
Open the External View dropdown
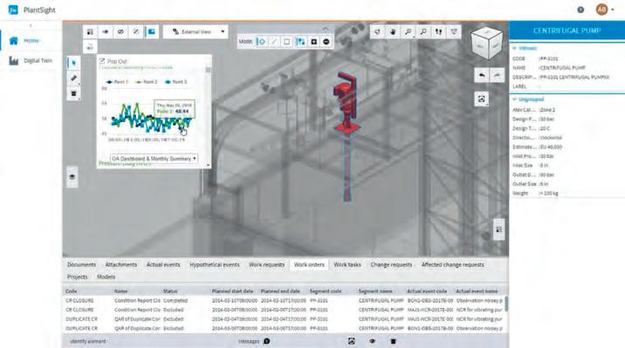(196, 32)
